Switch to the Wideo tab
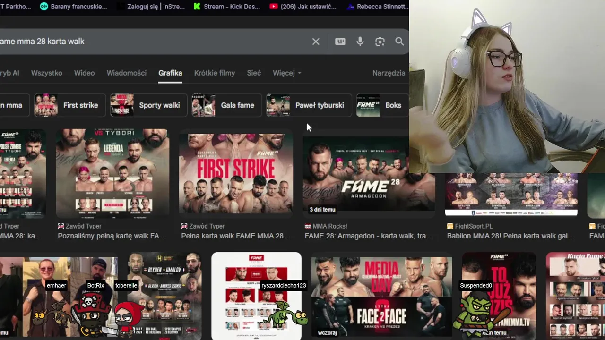 (84, 73)
